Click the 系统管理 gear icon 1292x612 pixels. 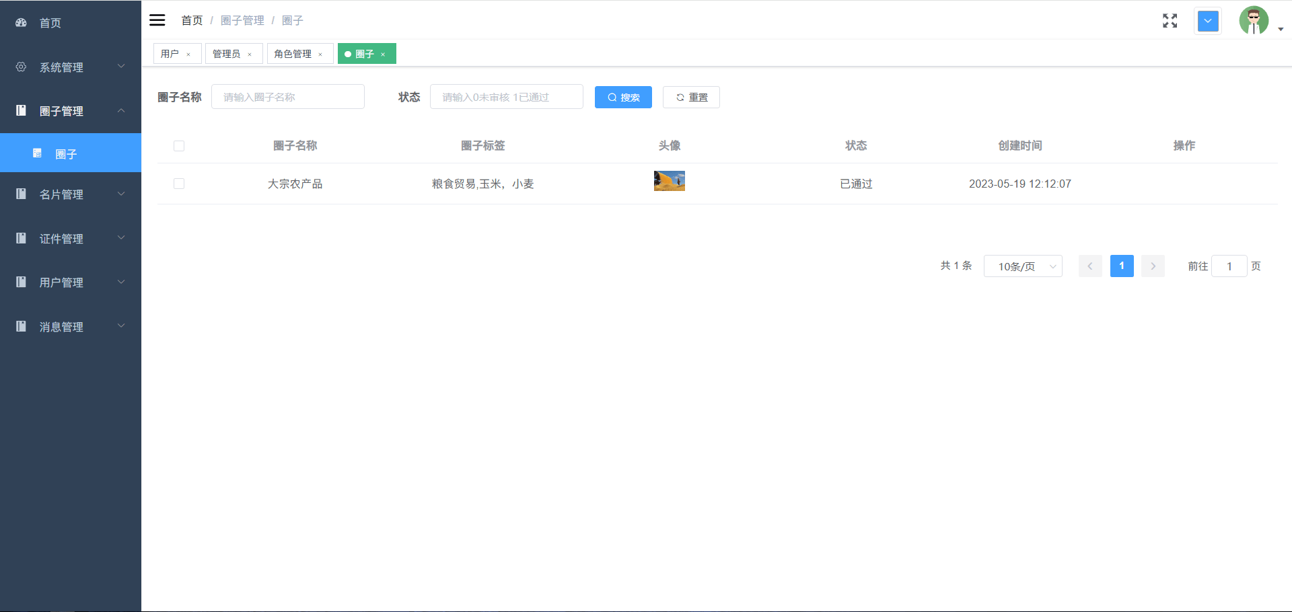click(21, 67)
